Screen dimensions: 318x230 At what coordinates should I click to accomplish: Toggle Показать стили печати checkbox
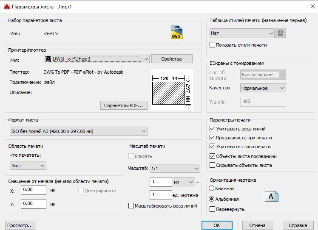pyautogui.click(x=212, y=44)
